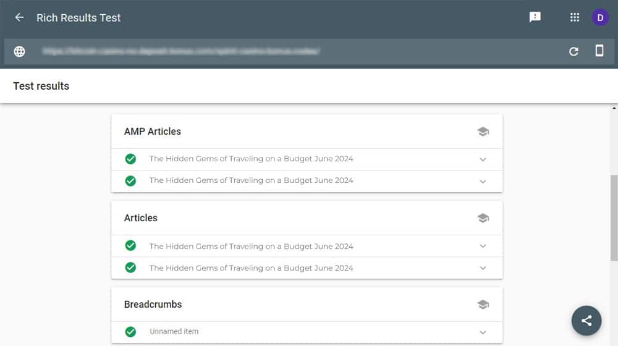Open the send feedback icon in the header

[x=535, y=17]
